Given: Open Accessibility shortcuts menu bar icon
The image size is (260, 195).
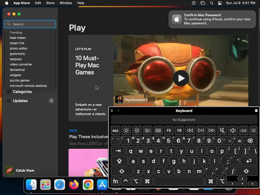Looking at the screenshot, I should click(194, 3).
